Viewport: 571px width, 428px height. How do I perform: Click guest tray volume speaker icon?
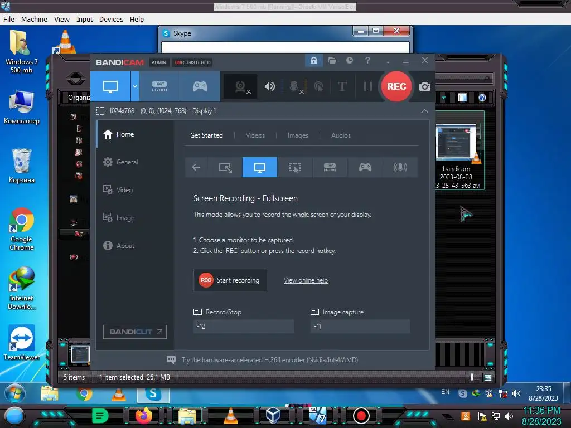pos(516,393)
